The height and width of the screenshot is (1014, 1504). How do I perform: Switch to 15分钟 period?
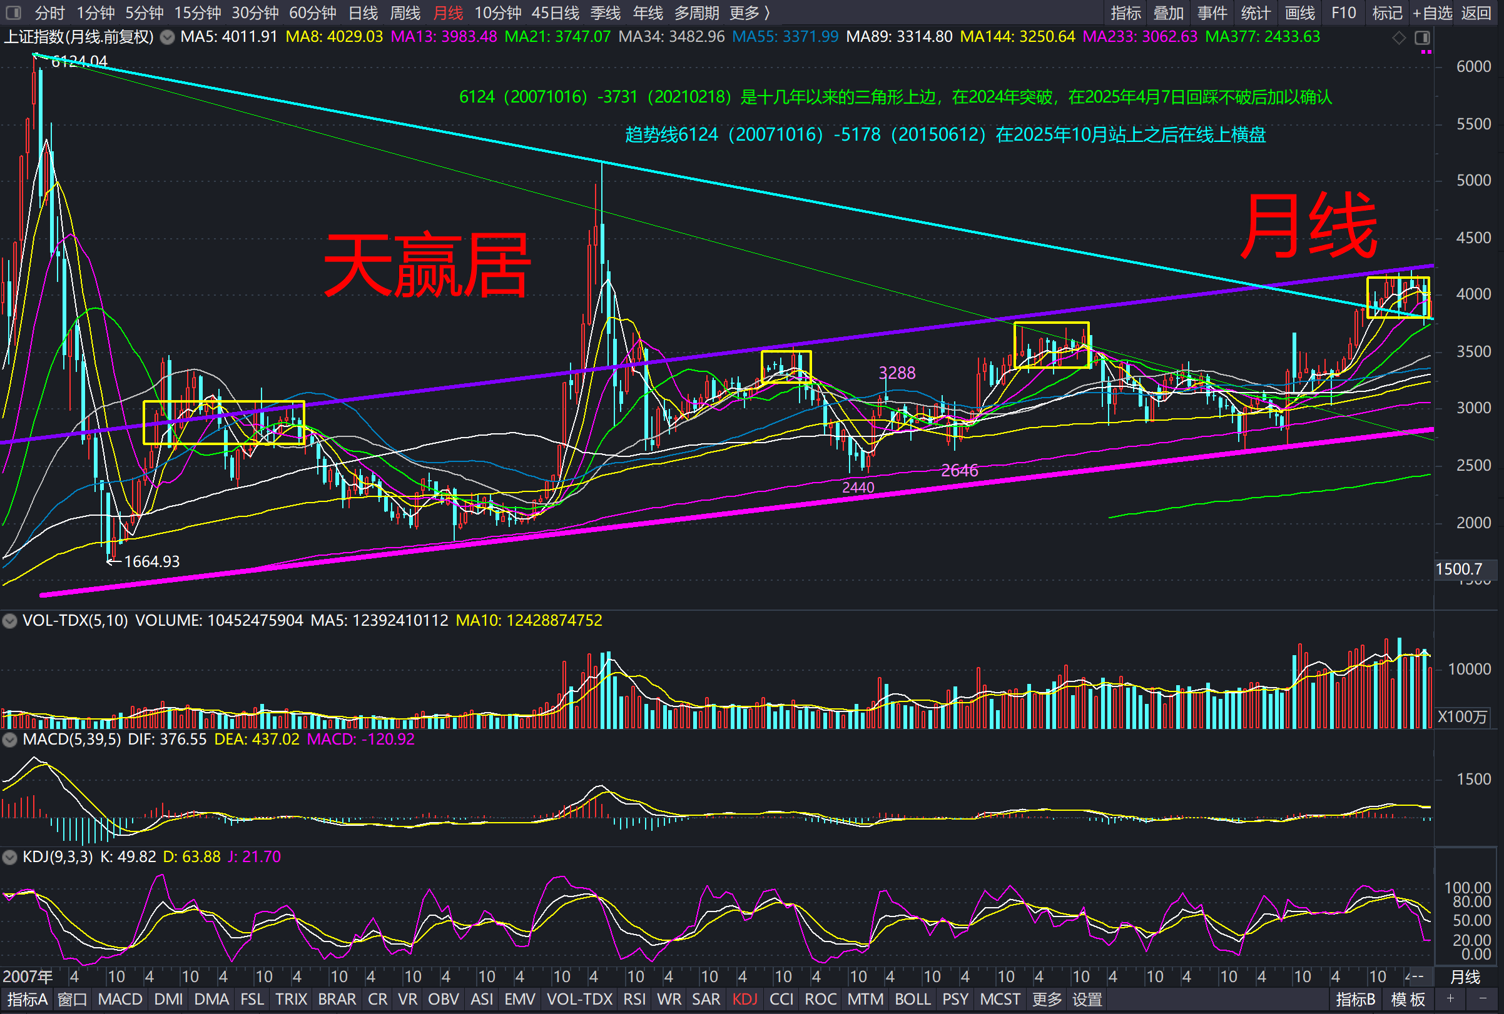tap(197, 13)
